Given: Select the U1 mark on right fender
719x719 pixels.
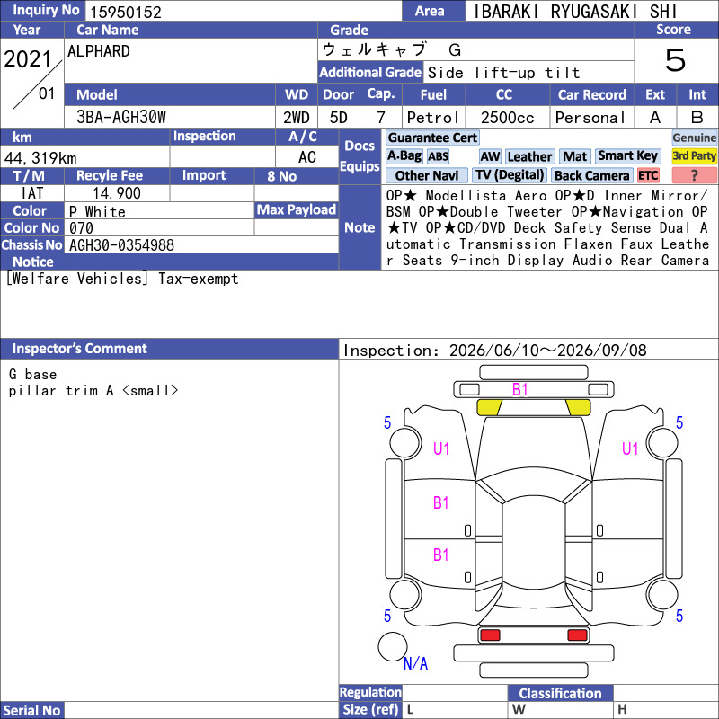Looking at the screenshot, I should click(630, 448).
